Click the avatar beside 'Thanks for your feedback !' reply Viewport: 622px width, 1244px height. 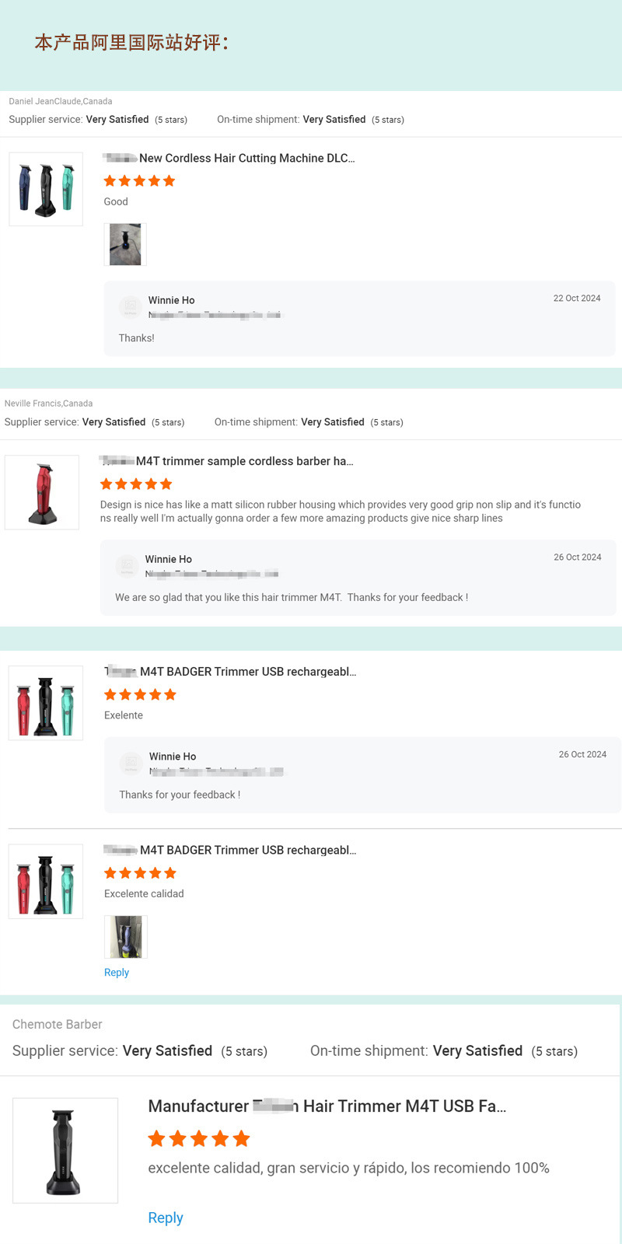point(131,763)
